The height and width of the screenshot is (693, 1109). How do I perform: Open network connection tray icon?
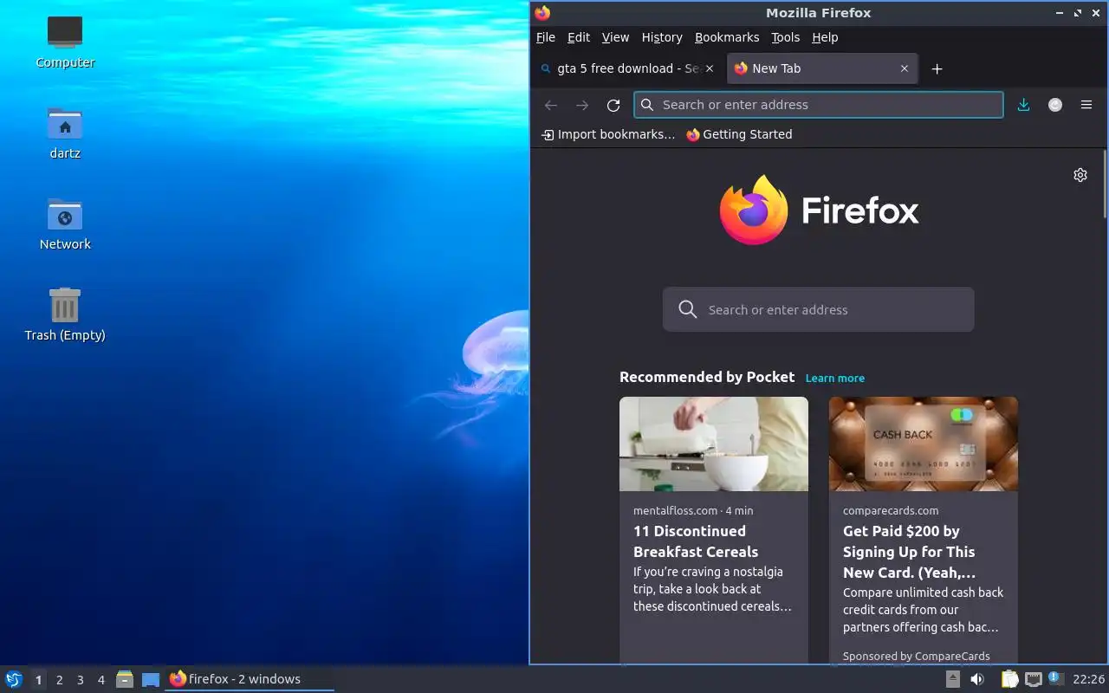(x=1033, y=679)
